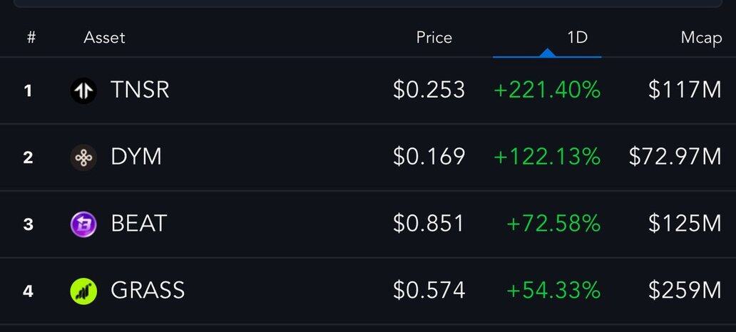The image size is (736, 332).
Task: Sort the table by 1D change
Action: point(577,38)
